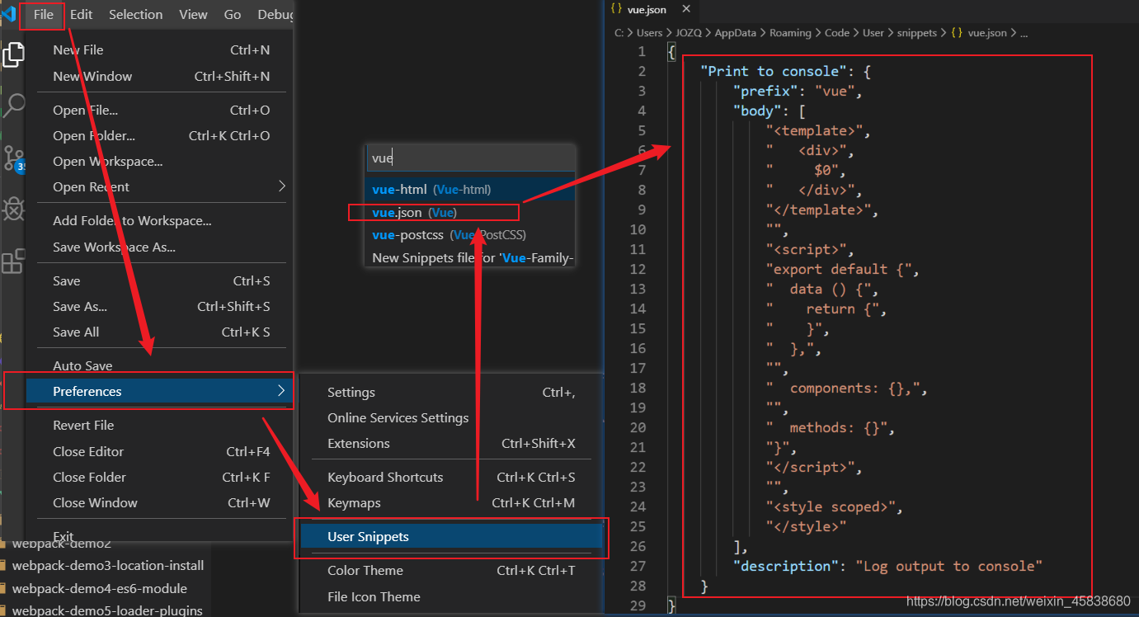
Task: Click Users in the breadcrumb path
Action: point(649,33)
